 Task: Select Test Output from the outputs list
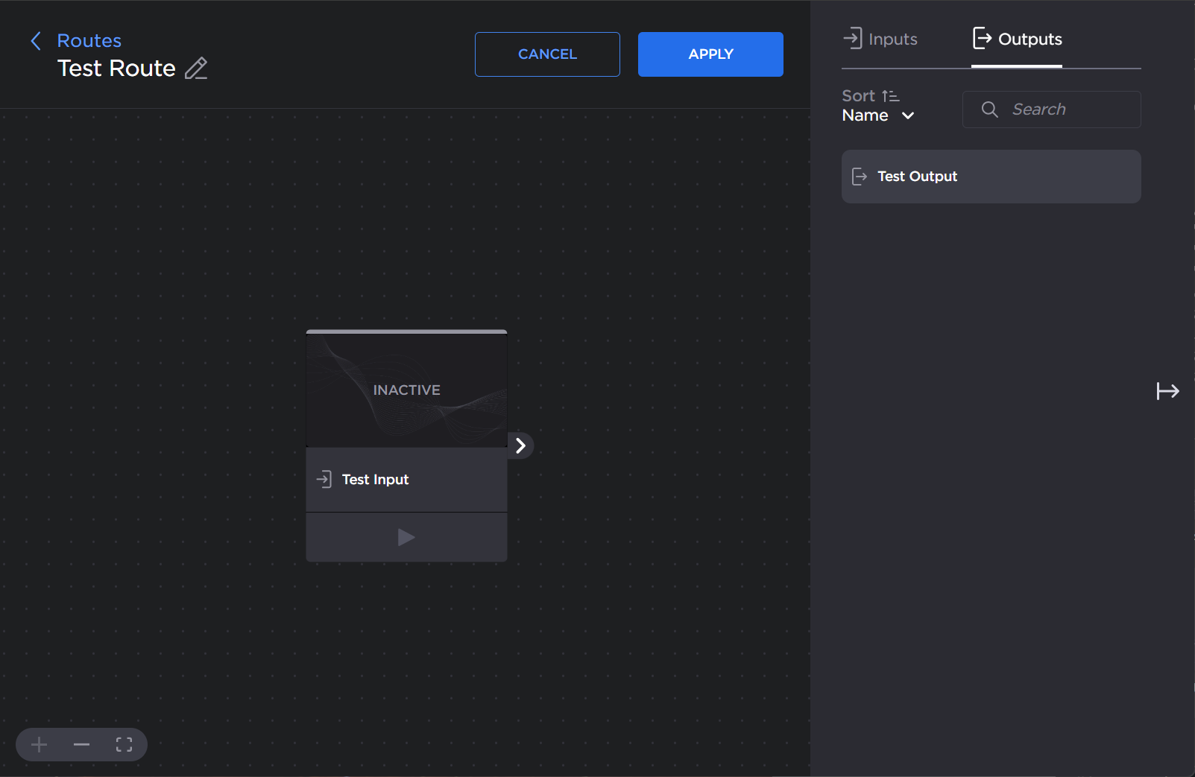[991, 177]
